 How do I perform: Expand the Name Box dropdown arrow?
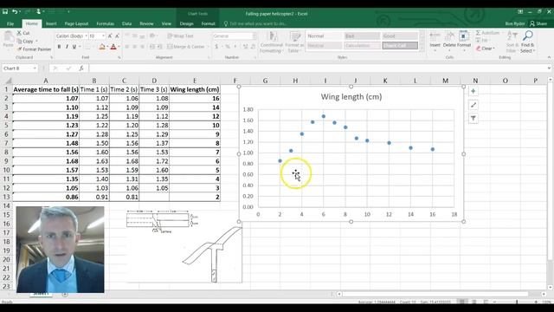click(x=35, y=68)
